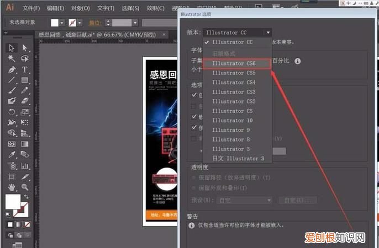Toggle the second (unchecked) checkbox under 选项
Image resolution: width=379 pixels, height=248 pixels.
tap(193, 106)
